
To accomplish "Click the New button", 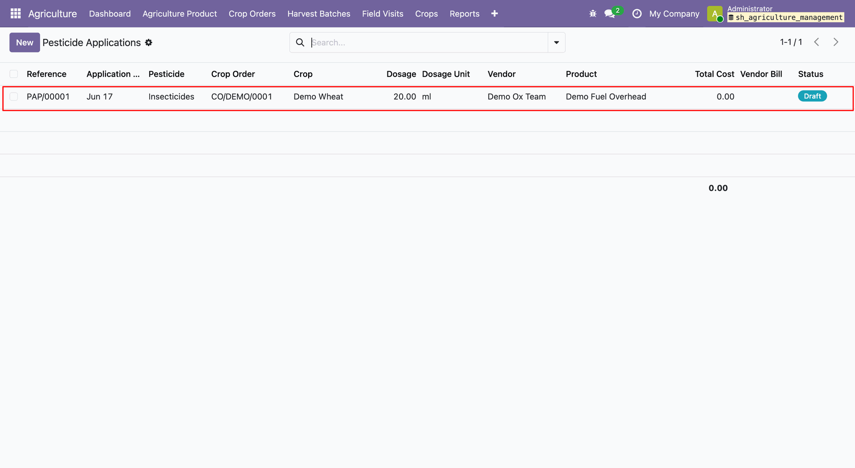I will click(x=24, y=43).
